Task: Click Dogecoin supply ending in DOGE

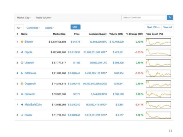Action: (95, 84)
